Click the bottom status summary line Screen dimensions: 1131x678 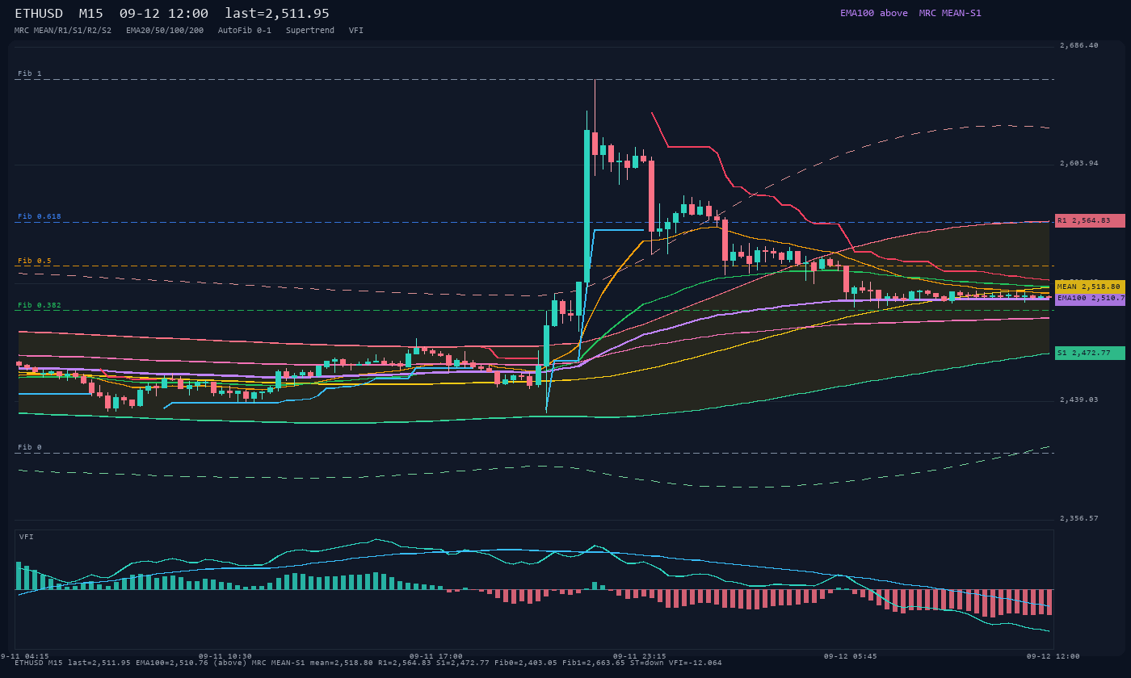pos(368,663)
